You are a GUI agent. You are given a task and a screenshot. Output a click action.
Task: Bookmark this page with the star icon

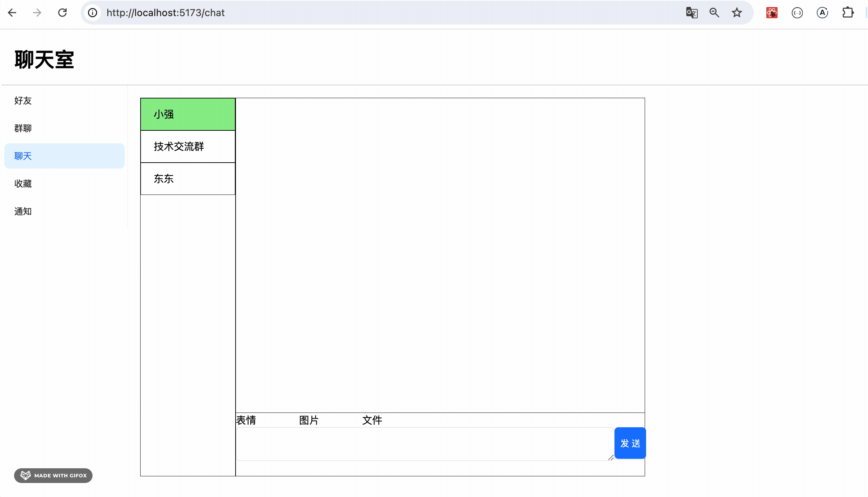(x=737, y=13)
